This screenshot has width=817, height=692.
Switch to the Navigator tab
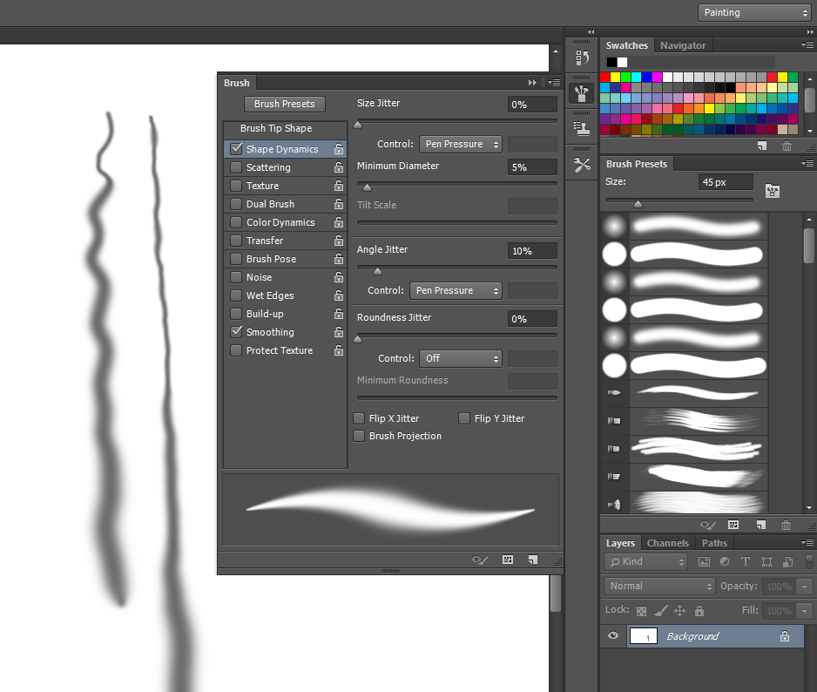click(683, 44)
